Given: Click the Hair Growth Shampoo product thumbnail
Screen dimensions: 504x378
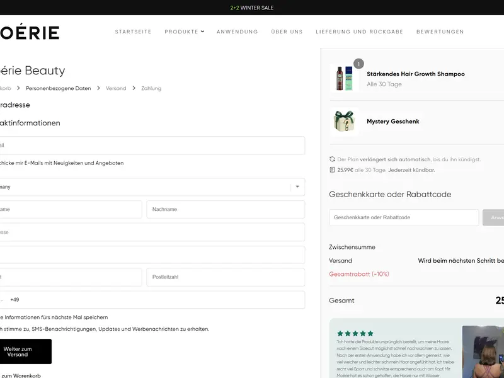Looking at the screenshot, I should point(344,78).
